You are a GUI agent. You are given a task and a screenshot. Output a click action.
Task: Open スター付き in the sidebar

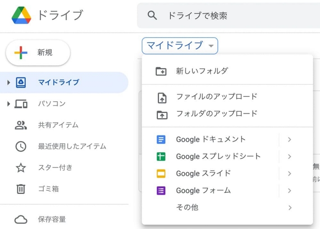[64, 167]
